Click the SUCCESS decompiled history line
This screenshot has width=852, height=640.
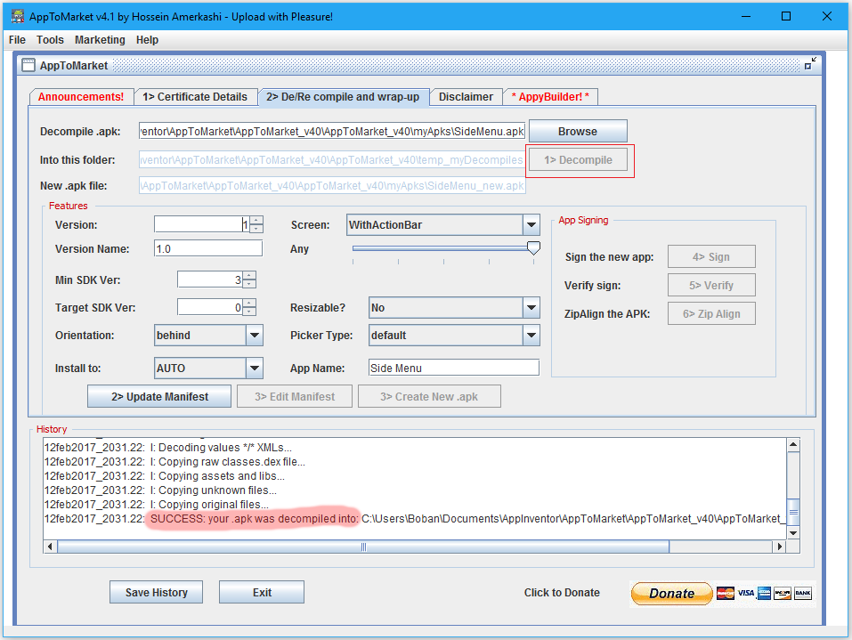415,518
